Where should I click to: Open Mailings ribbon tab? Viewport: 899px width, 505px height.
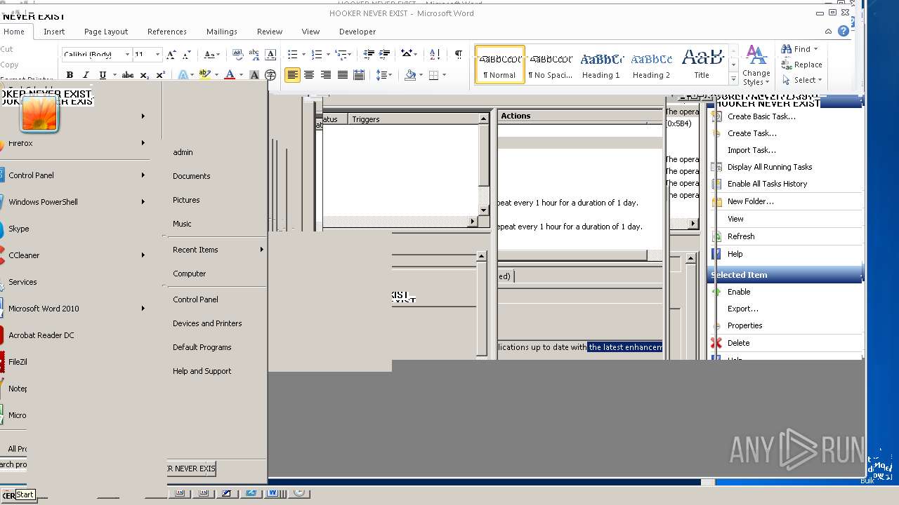pos(222,32)
